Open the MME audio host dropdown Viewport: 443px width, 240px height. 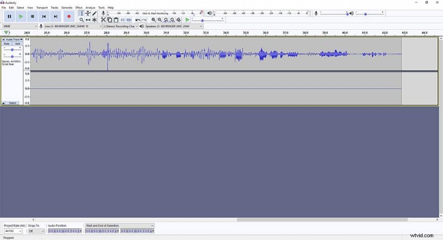click(x=20, y=26)
